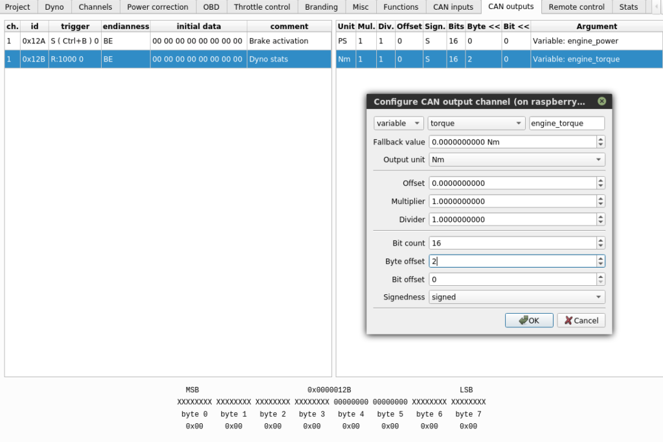Open the Remote control tab
The height and width of the screenshot is (442, 663).
pyautogui.click(x=576, y=6)
